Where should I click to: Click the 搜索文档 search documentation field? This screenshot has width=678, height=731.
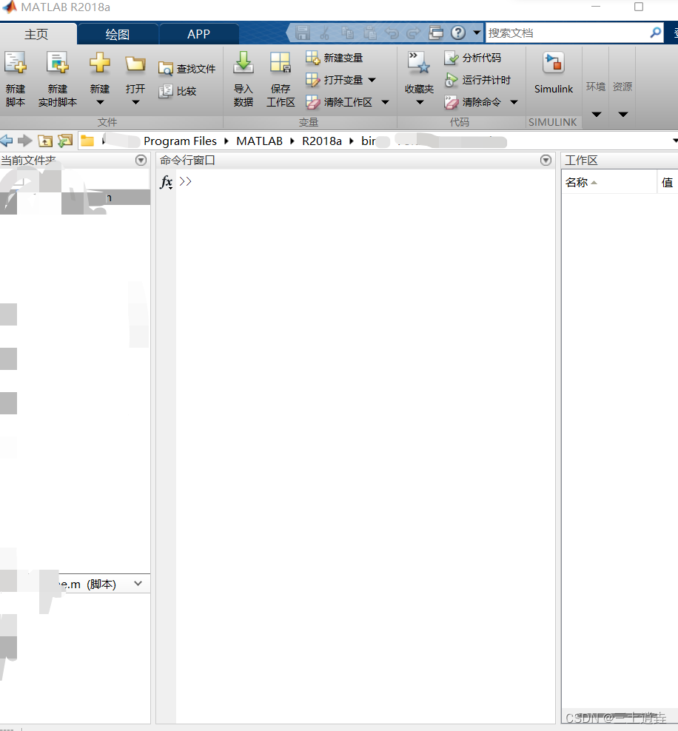(566, 33)
